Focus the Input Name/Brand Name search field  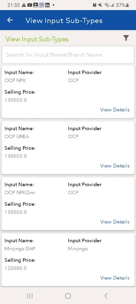68,55
